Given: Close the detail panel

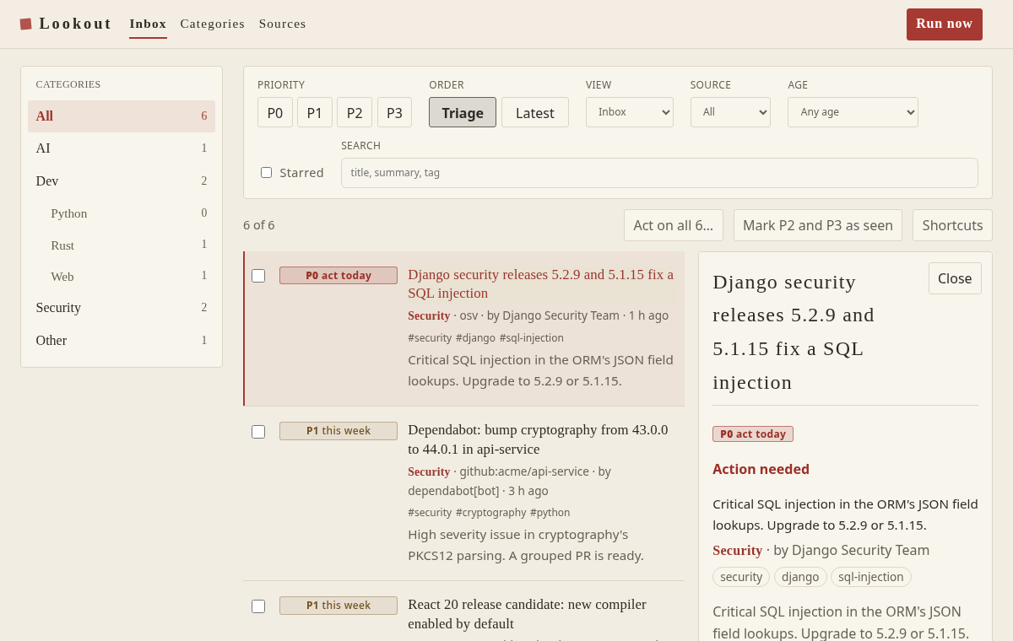Looking at the screenshot, I should pos(955,278).
